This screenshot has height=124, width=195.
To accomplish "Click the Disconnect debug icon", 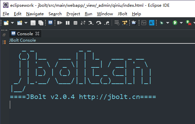I will [83, 23].
